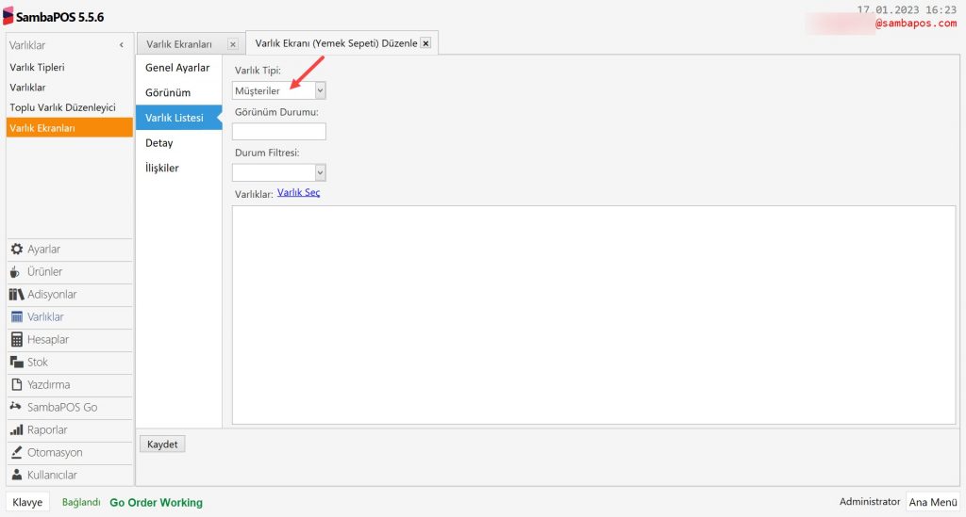Image resolution: width=966 pixels, height=517 pixels.
Task: Open the Varlık Tipi dropdown
Action: (320, 90)
